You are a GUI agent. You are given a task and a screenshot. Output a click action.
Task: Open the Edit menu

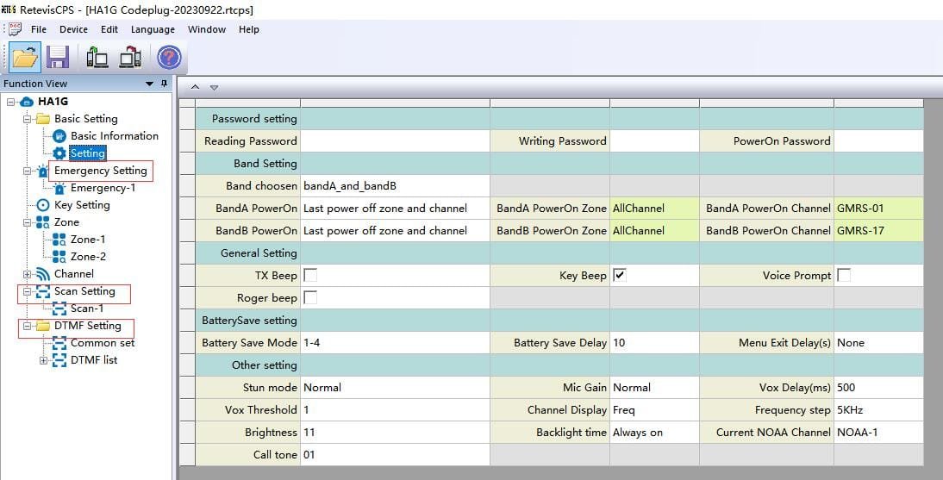coord(109,29)
